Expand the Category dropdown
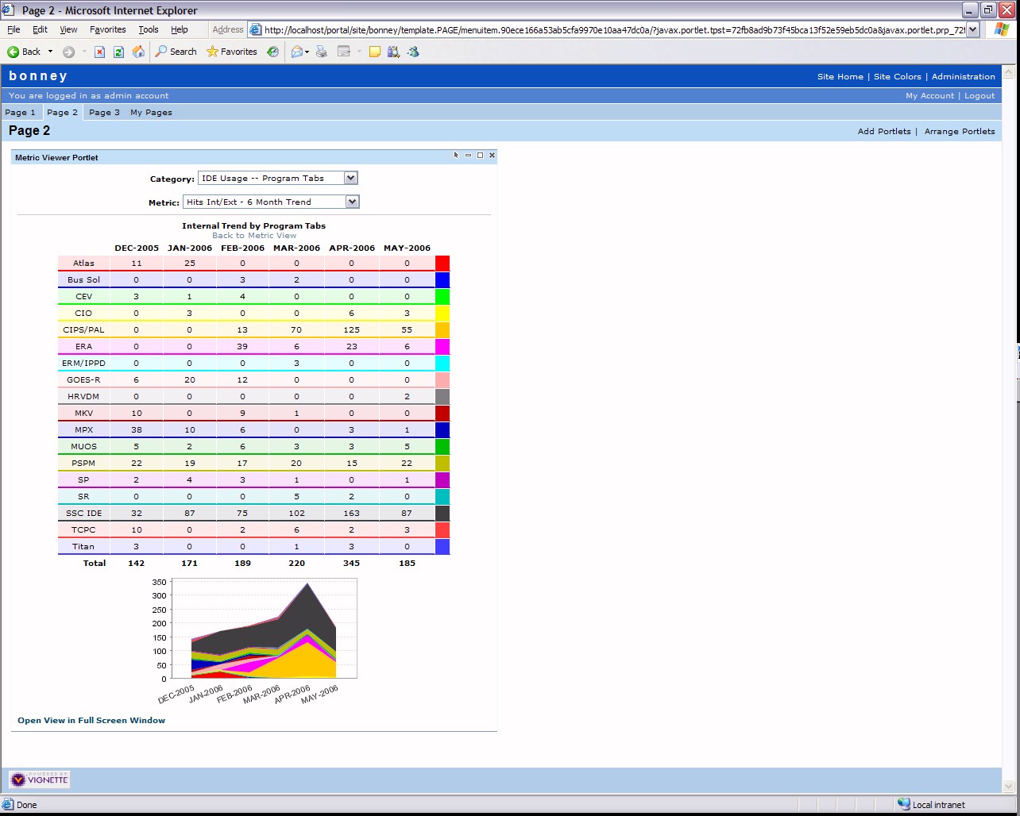Image resolution: width=1020 pixels, height=816 pixels. click(351, 179)
